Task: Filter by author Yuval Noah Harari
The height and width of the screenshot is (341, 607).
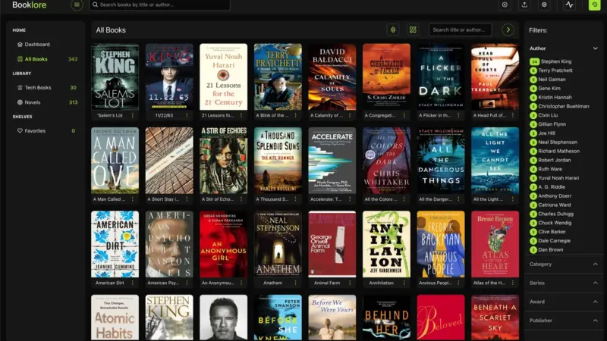Action: pyautogui.click(x=558, y=178)
